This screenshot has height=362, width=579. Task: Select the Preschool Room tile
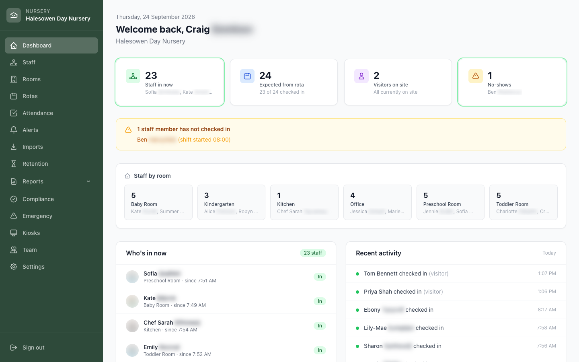click(450, 202)
